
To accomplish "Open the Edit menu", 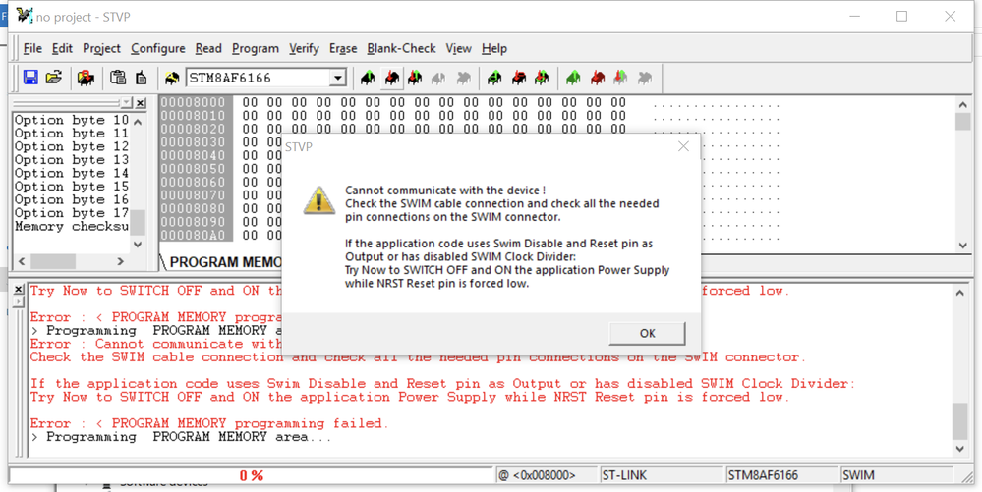I will coord(62,48).
